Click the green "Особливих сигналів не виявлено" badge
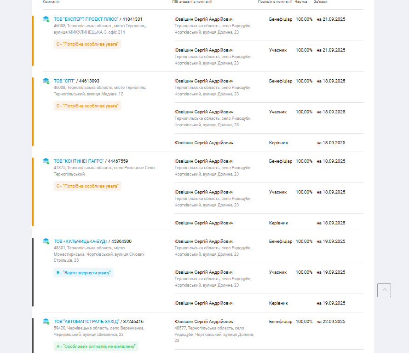The width and height of the screenshot is (409, 353). point(97,347)
